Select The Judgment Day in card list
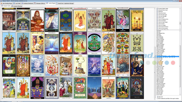The width and height of the screenshot is (182, 102). [160, 33]
